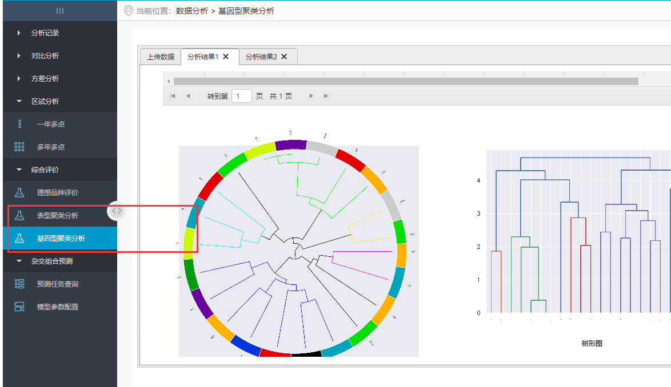The width and height of the screenshot is (671, 387).
Task: Close the 分析结果1 tab
Action: (226, 57)
